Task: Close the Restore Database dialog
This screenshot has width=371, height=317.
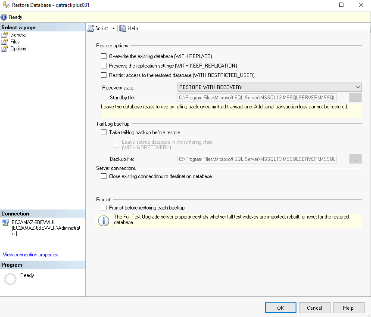Action: (361, 5)
